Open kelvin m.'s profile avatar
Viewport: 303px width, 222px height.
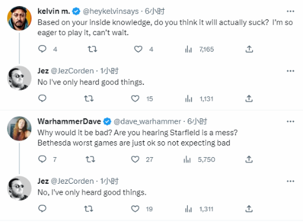pos(19,18)
